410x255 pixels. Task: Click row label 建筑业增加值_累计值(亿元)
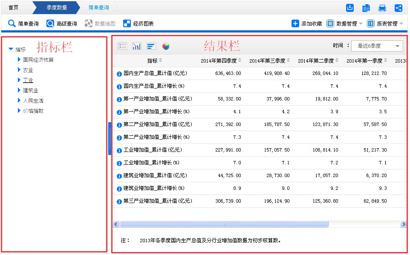tap(155, 175)
